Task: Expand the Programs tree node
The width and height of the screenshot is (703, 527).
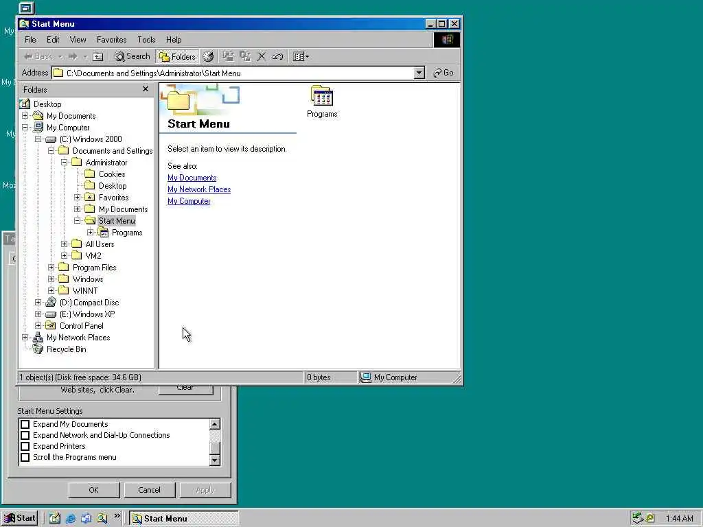Action: tap(90, 232)
